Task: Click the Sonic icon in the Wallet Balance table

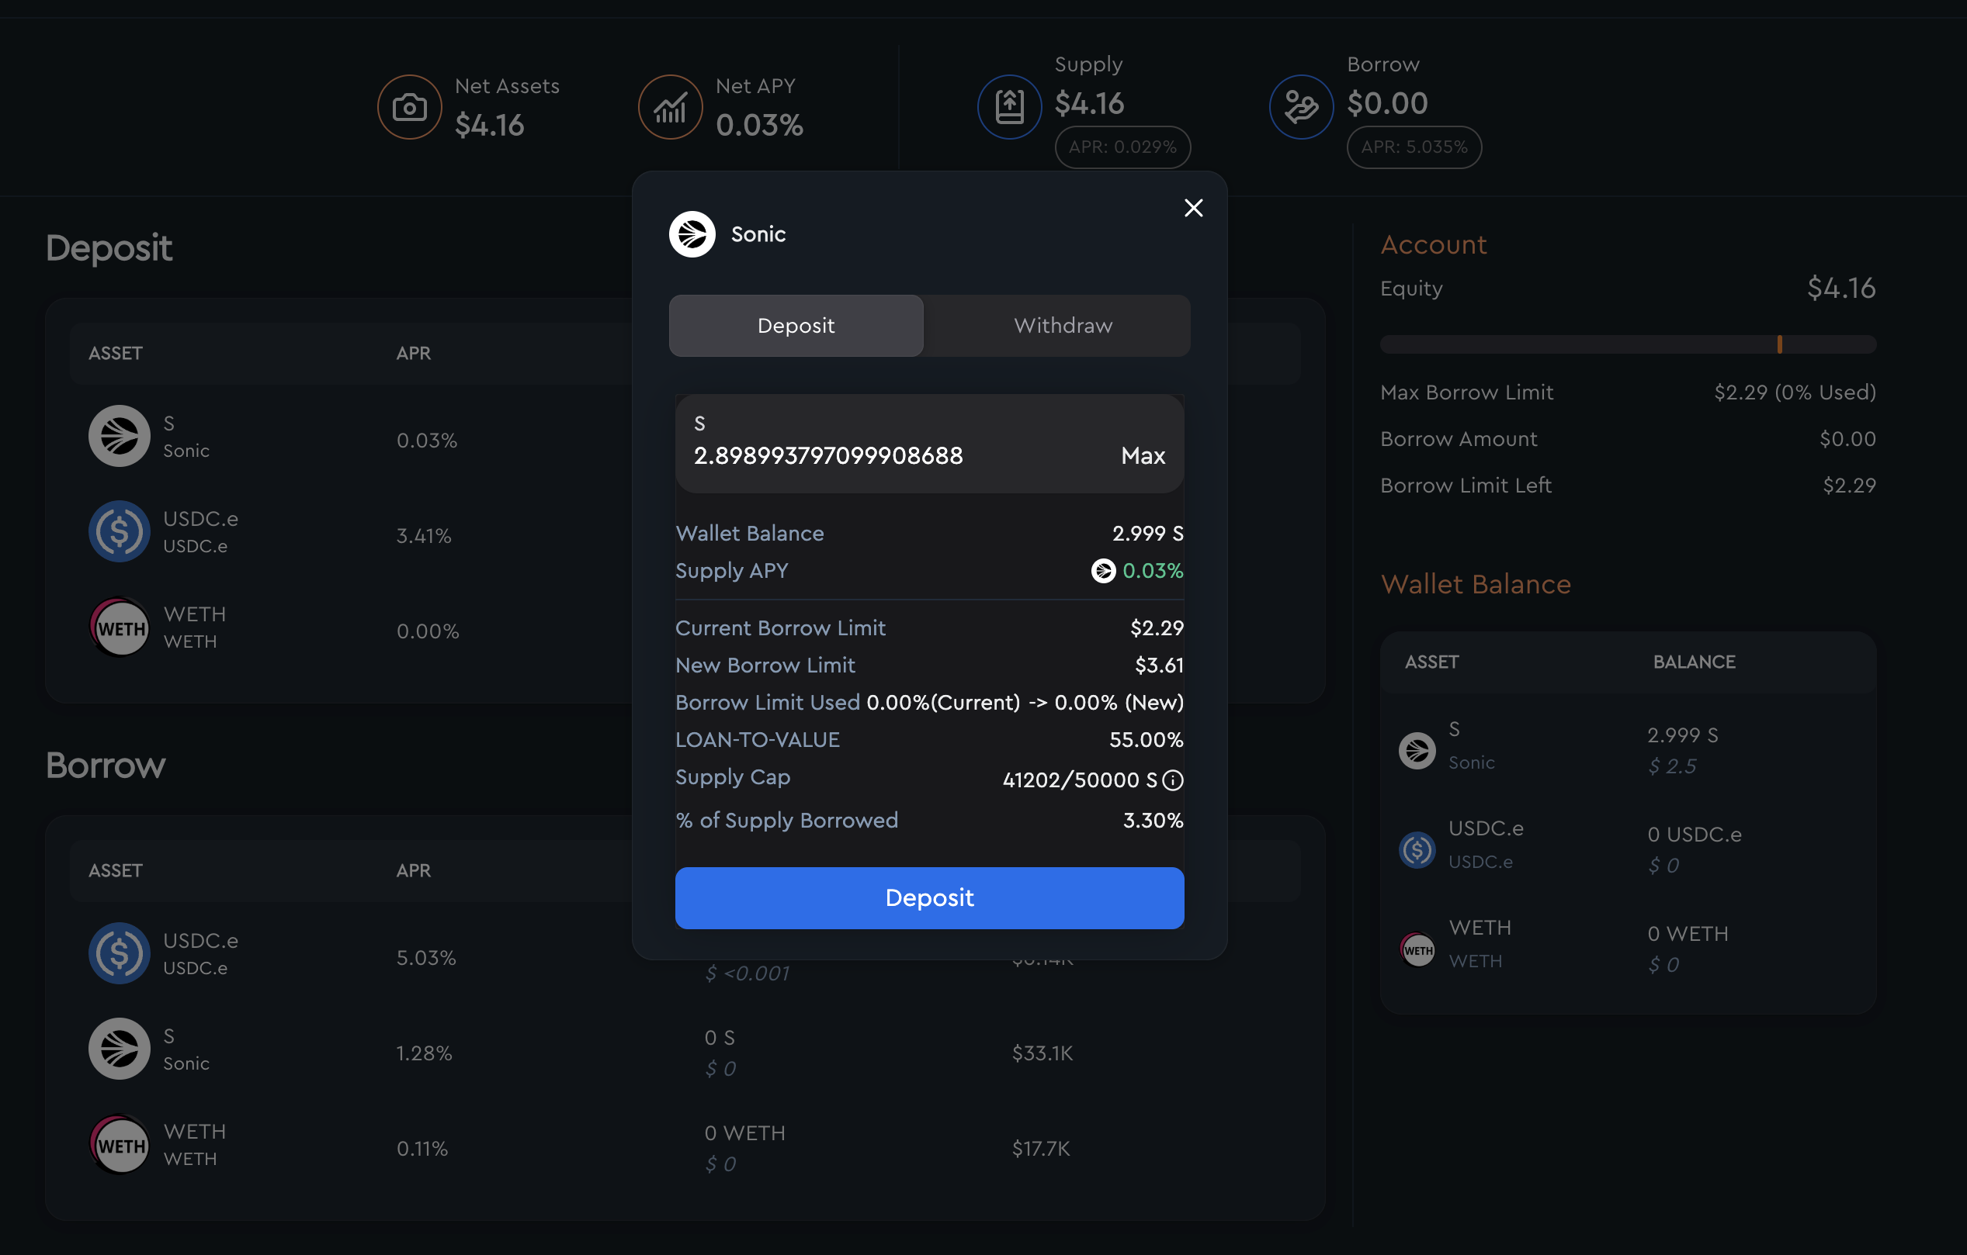Action: tap(1417, 750)
